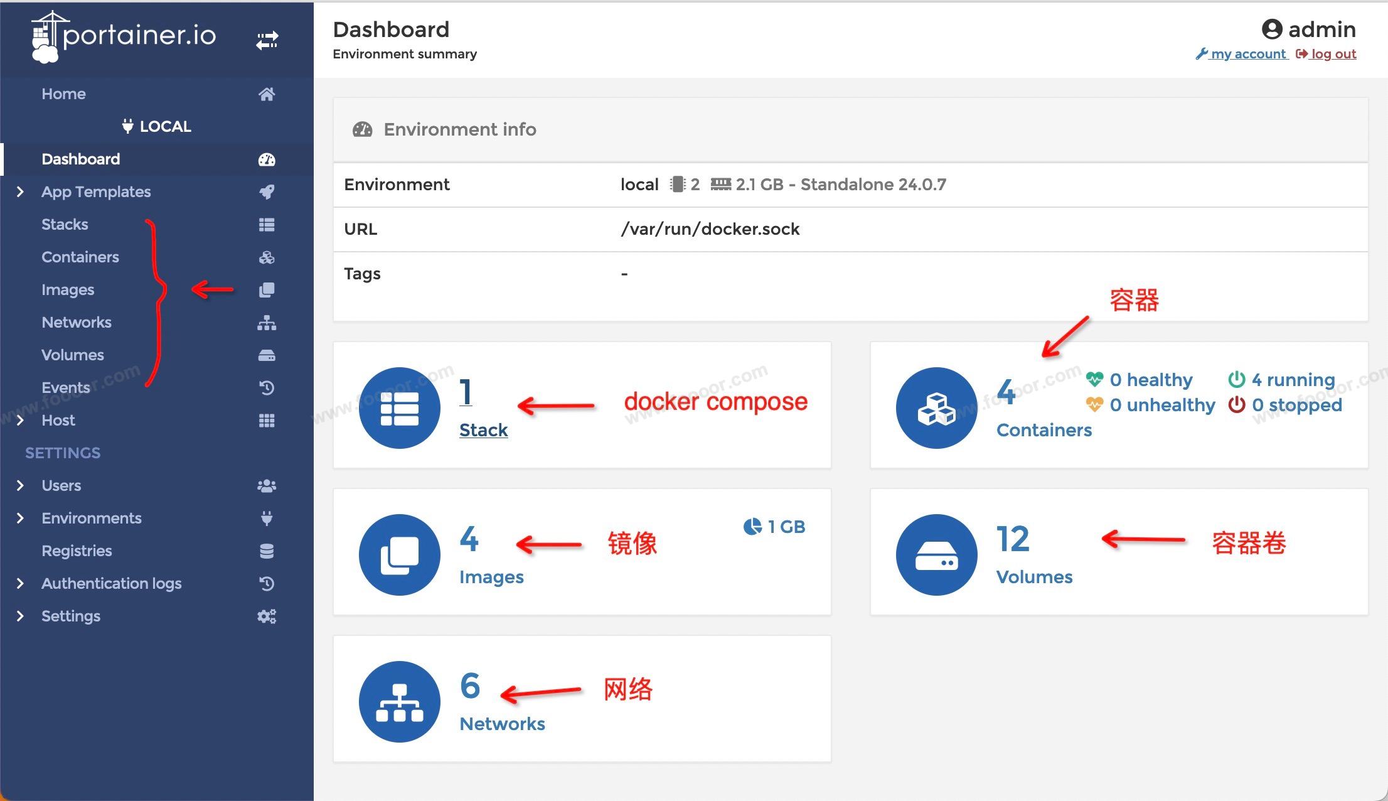Expand the Users section chevron
1388x801 pixels.
click(x=20, y=486)
